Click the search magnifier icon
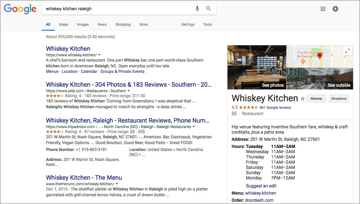This screenshot has height=204, width=360. click(208, 9)
